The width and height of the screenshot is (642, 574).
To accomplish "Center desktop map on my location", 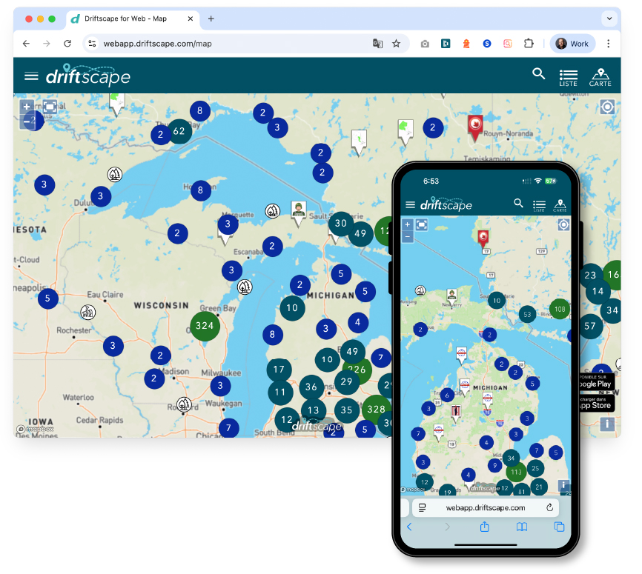I will pyautogui.click(x=607, y=107).
